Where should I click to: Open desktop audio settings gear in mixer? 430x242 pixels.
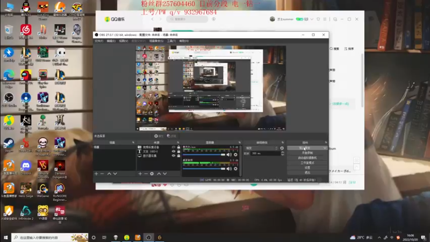pyautogui.click(x=235, y=169)
